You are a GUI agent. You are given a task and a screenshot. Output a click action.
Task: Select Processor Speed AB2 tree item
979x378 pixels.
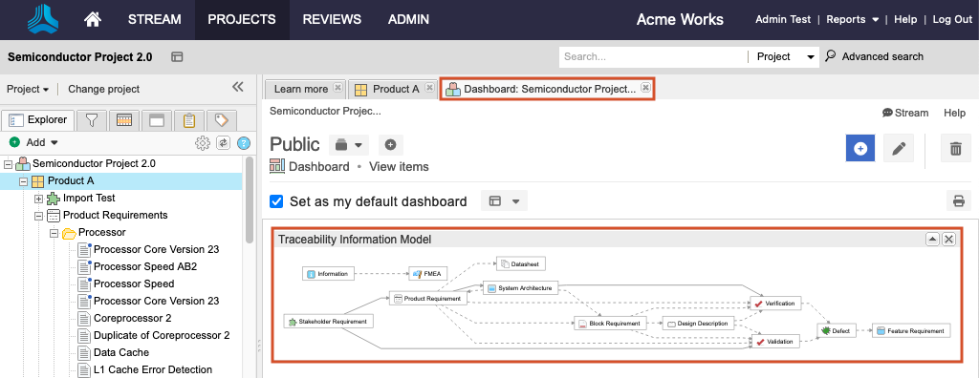click(x=145, y=266)
